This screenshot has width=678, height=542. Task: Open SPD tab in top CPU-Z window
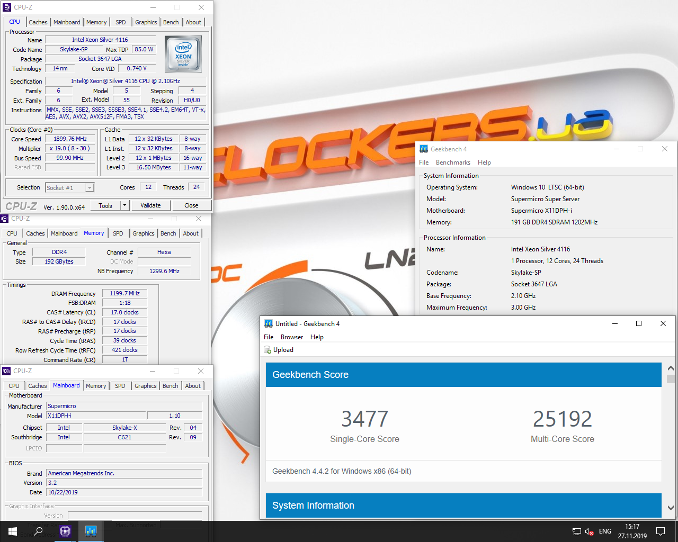[121, 22]
